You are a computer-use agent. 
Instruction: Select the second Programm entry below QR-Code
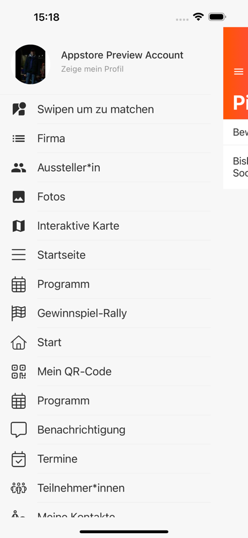pyautogui.click(x=106, y=401)
